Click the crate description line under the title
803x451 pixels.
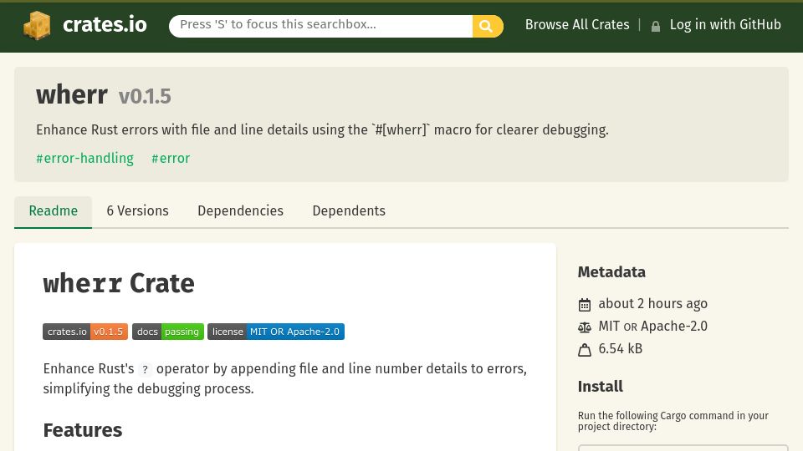(322, 130)
